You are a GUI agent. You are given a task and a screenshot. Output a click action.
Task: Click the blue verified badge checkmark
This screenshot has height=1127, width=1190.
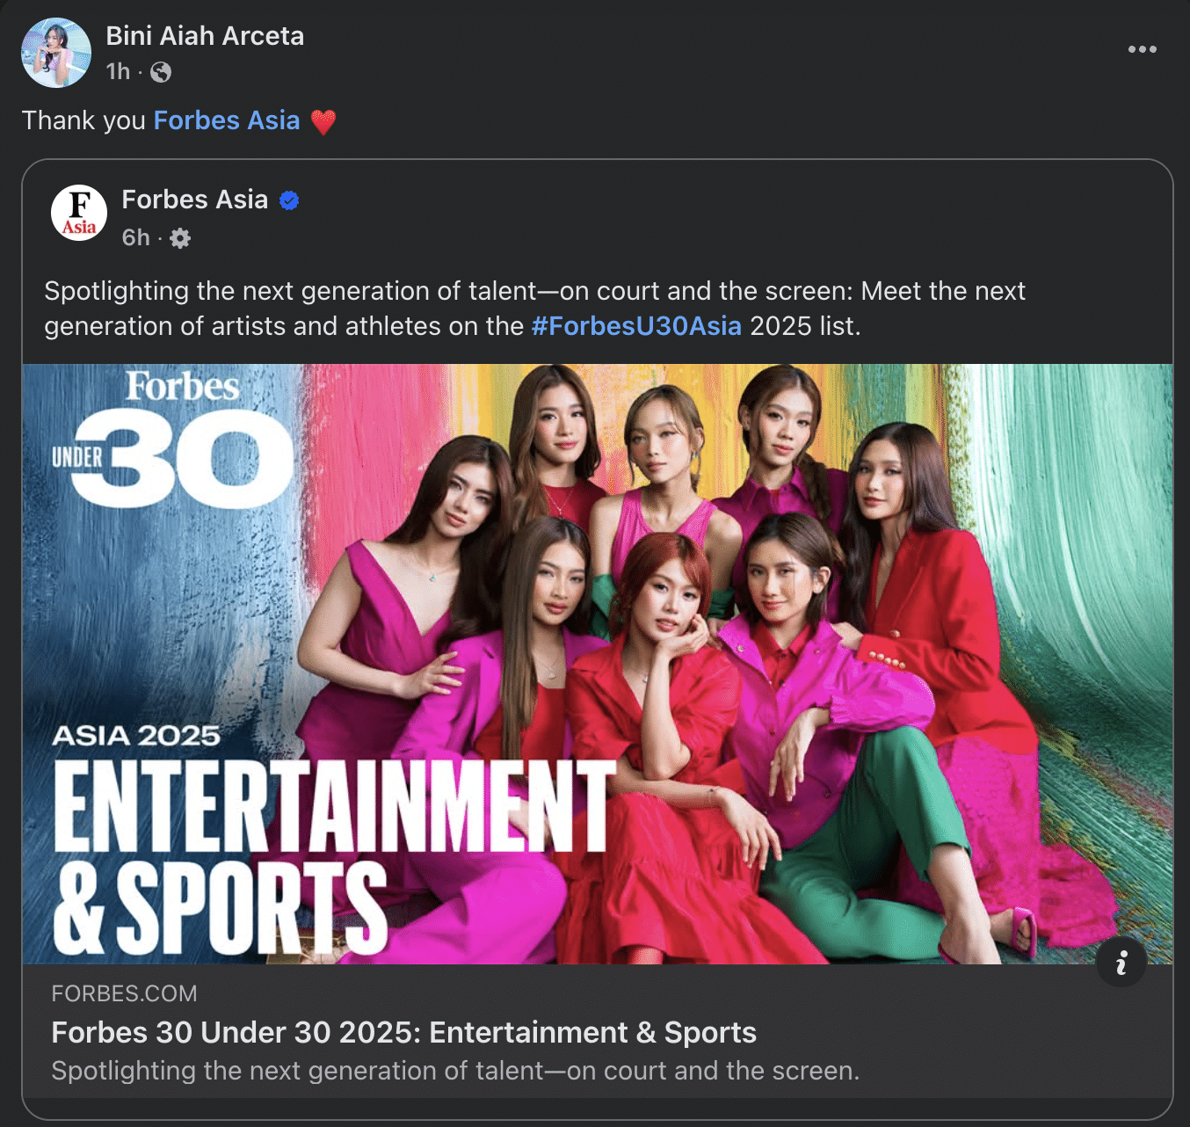(x=289, y=200)
